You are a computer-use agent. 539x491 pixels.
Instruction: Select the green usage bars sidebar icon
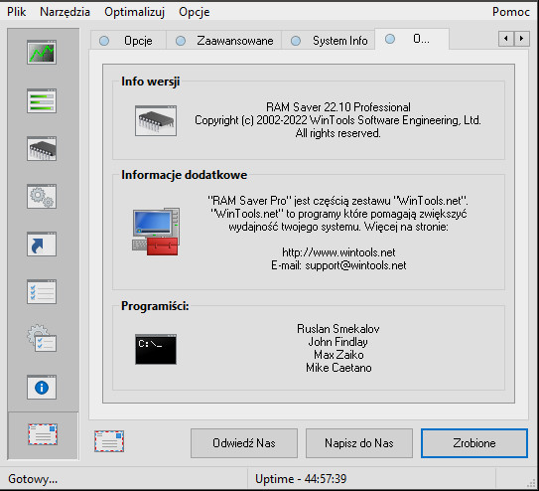(x=42, y=100)
